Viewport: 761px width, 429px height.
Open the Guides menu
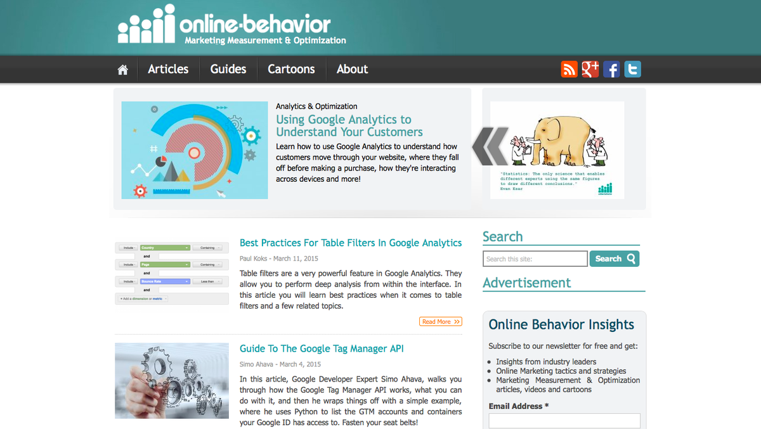tap(228, 69)
